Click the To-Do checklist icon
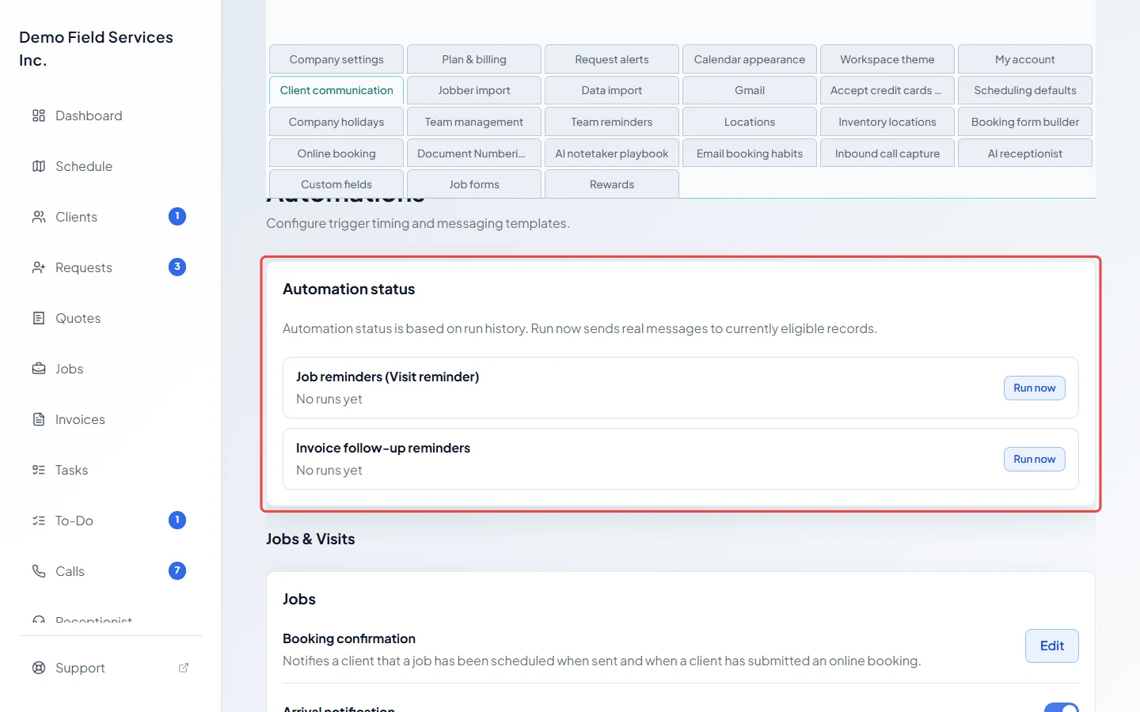 [x=39, y=521]
